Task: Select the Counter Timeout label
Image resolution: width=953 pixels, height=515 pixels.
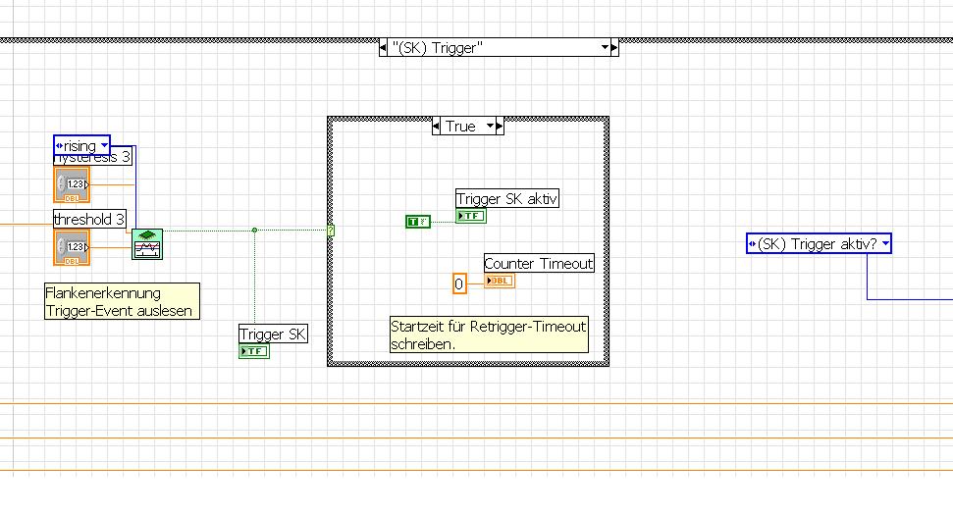Action: [539, 264]
